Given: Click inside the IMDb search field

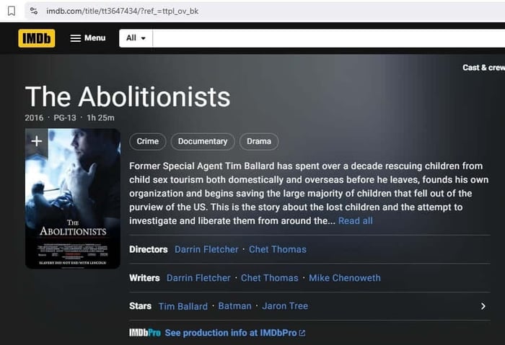Looking at the screenshot, I should point(325,38).
